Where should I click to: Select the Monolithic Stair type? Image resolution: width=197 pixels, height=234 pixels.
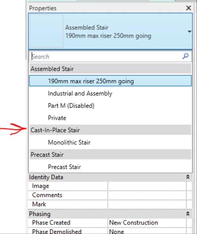[x=69, y=142]
